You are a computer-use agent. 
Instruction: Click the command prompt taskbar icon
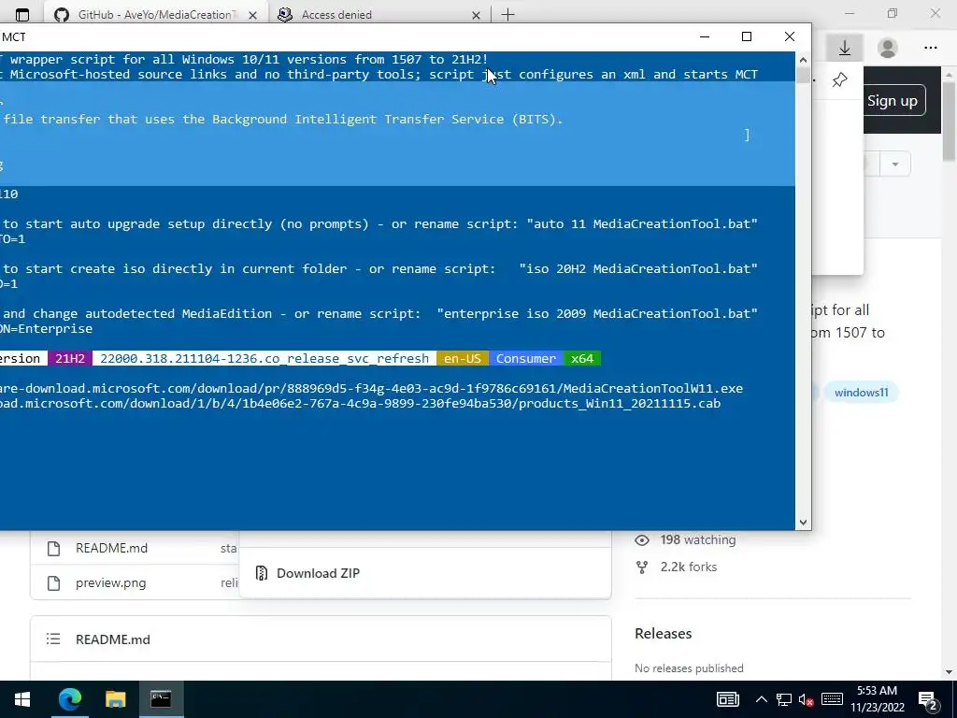[161, 699]
